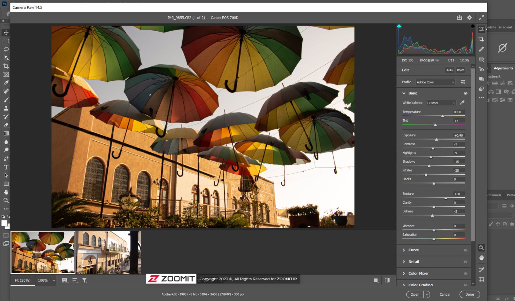Image resolution: width=515 pixels, height=301 pixels.
Task: Click the save image icon
Action: click(x=459, y=18)
